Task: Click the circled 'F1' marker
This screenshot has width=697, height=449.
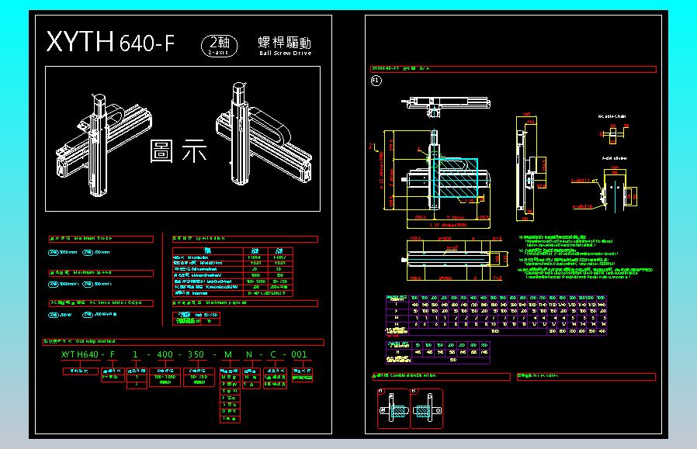Action: tap(376, 81)
